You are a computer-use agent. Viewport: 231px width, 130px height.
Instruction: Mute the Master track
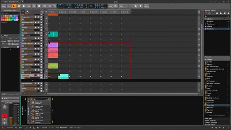coord(42,89)
